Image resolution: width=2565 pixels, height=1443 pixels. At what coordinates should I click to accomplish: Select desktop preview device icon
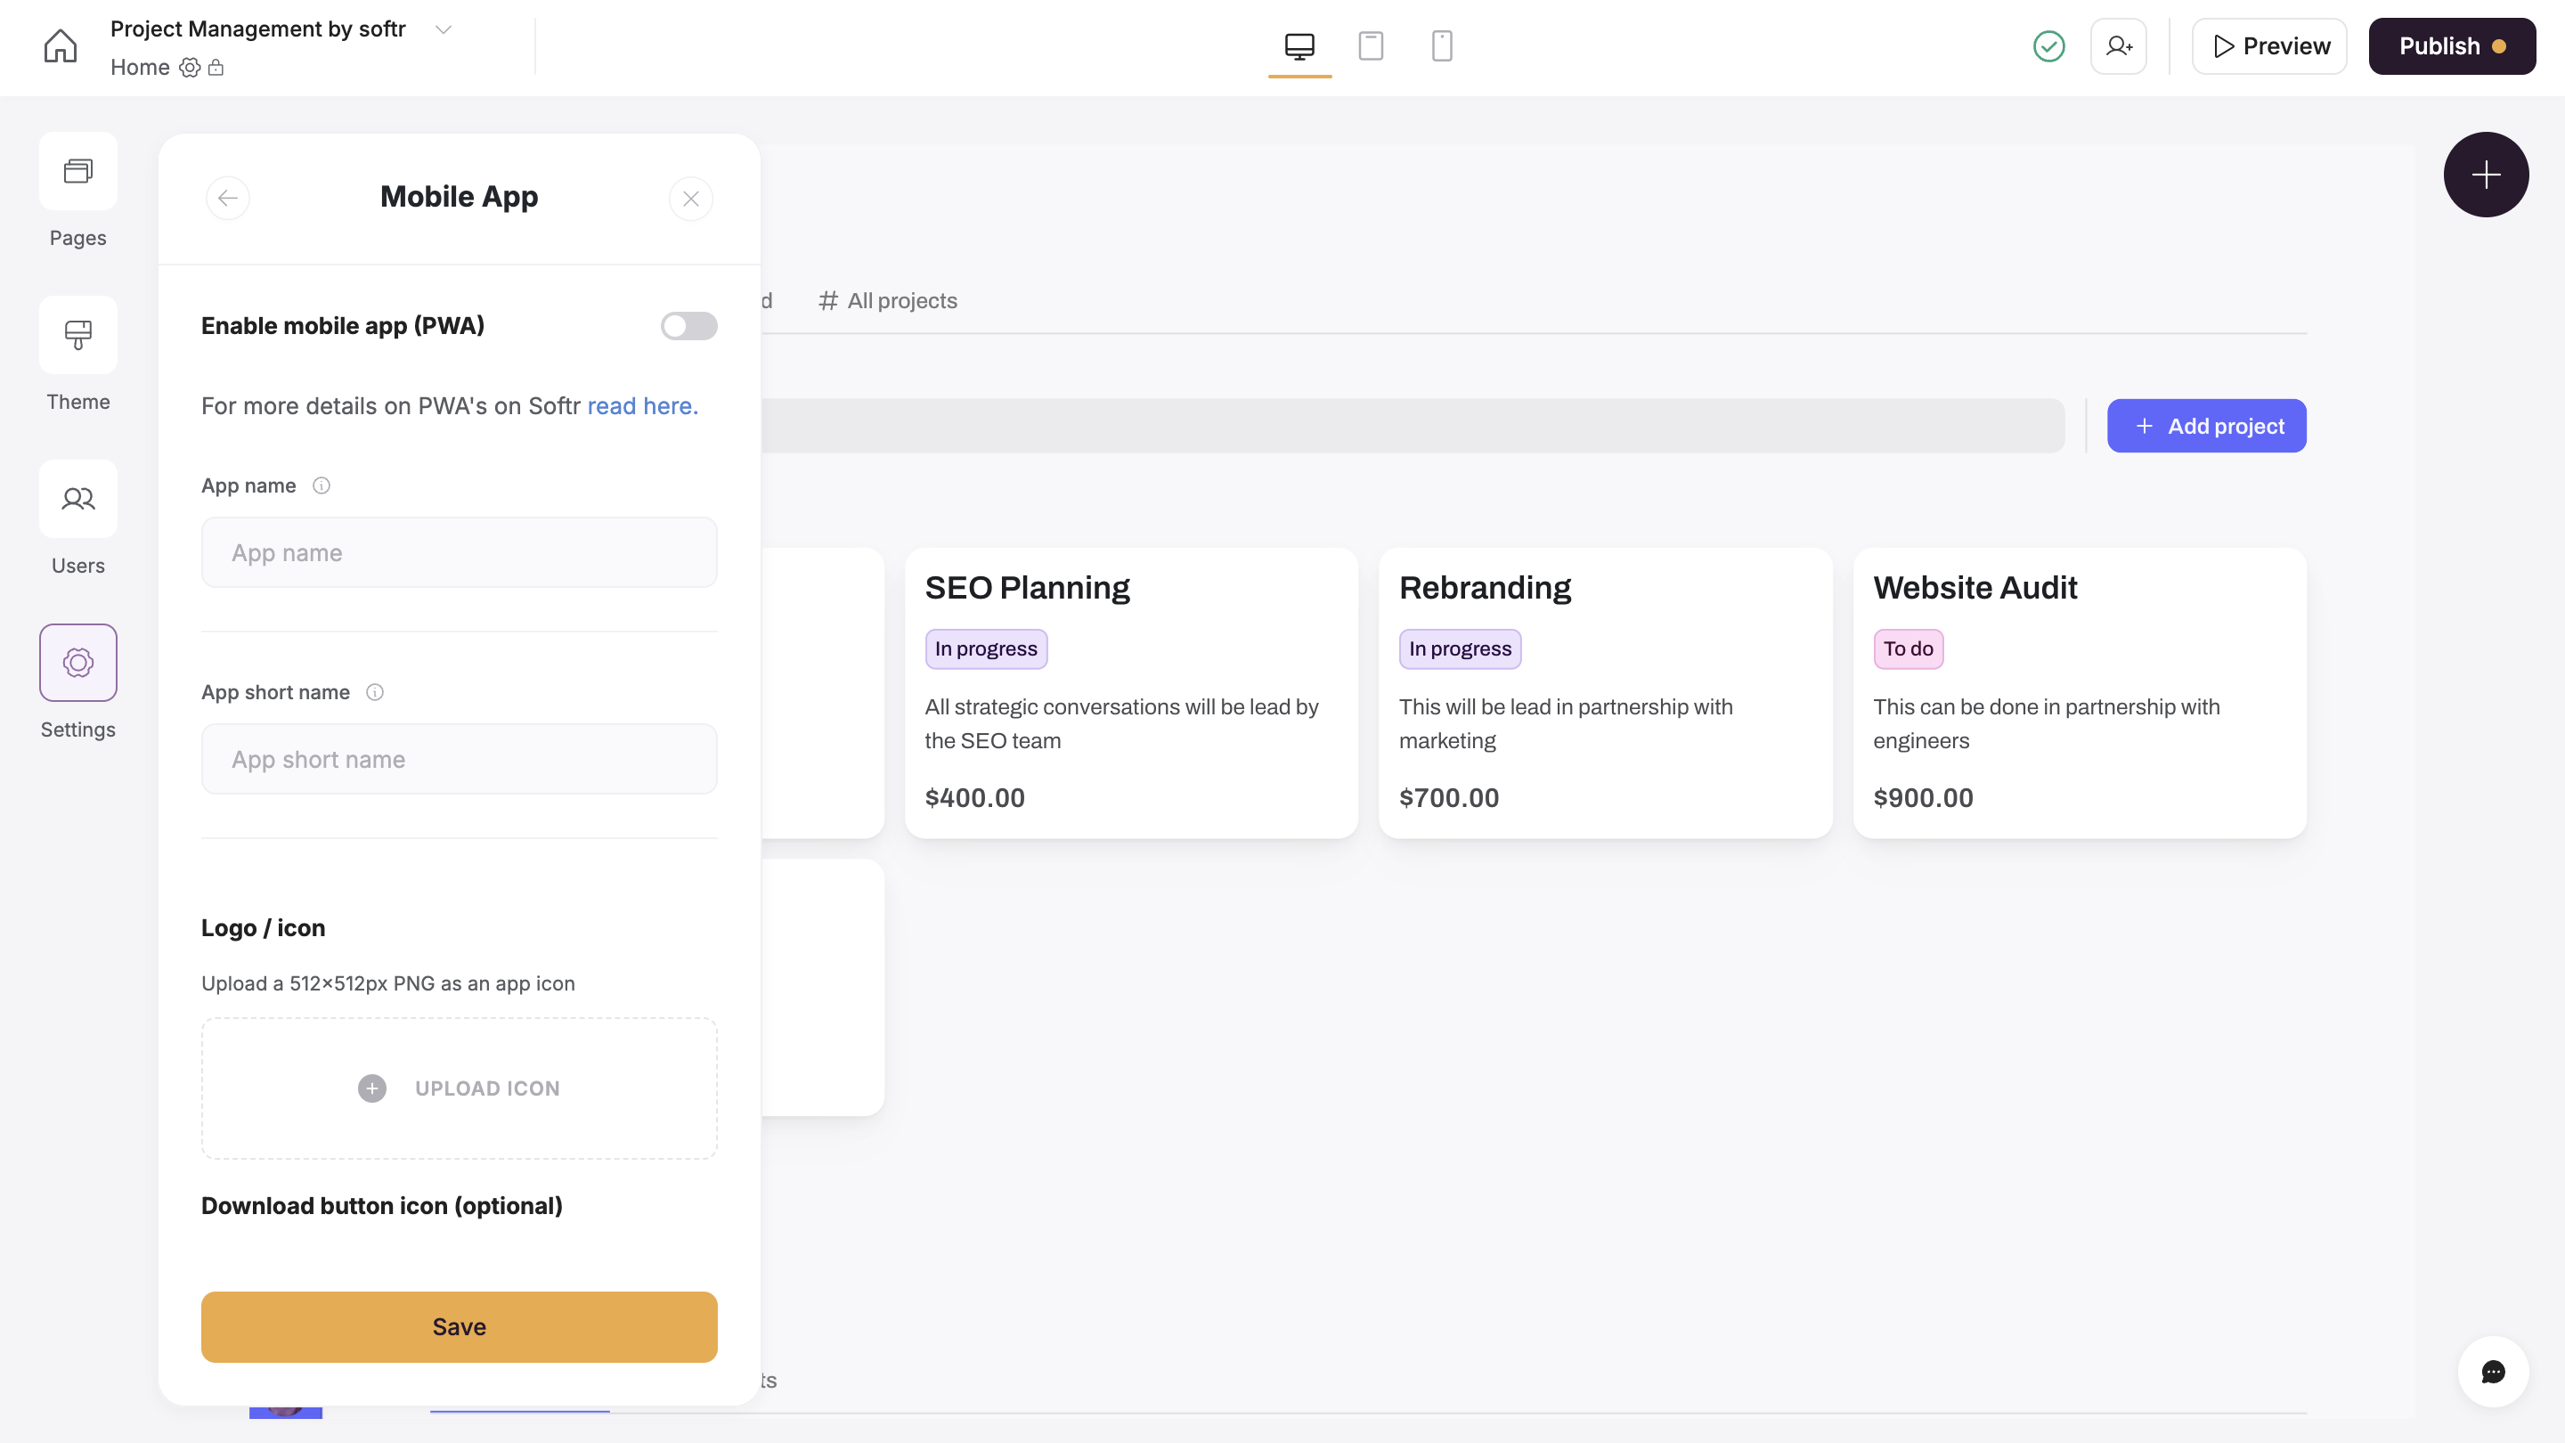1299,45
